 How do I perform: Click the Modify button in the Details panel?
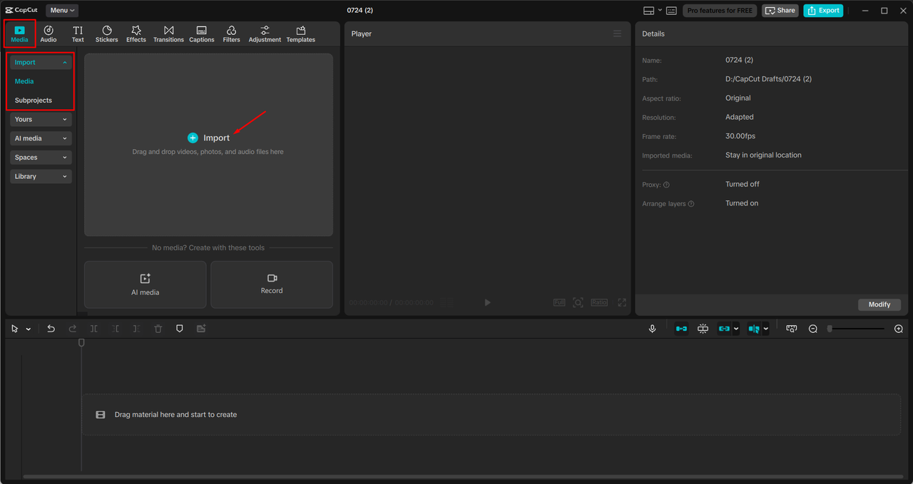[879, 304]
